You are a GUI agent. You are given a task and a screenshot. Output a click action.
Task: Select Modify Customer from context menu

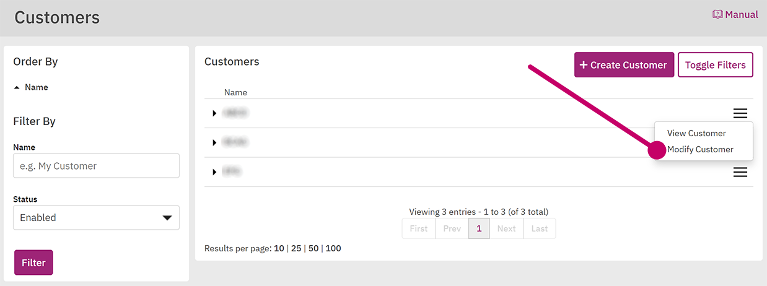point(700,149)
